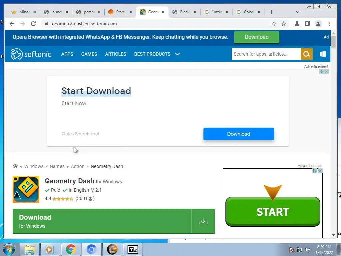Click the network tray icon
Screen dimensions: 341x256
(x=299, y=250)
